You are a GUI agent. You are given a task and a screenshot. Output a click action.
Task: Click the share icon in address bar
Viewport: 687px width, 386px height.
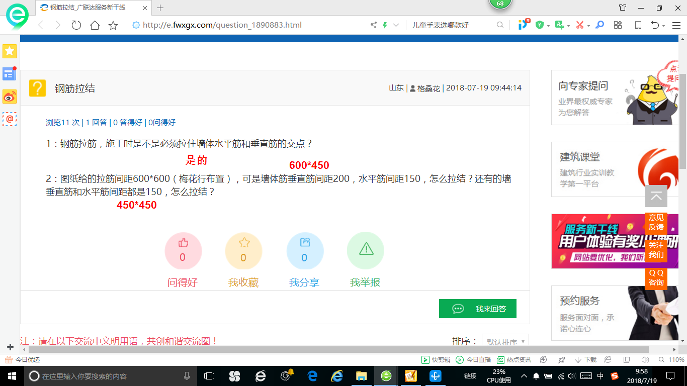[374, 25]
